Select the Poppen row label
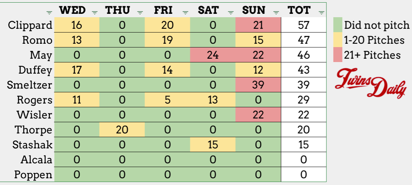Image resolution: width=412 pixels, height=185 pixels. click(x=33, y=175)
